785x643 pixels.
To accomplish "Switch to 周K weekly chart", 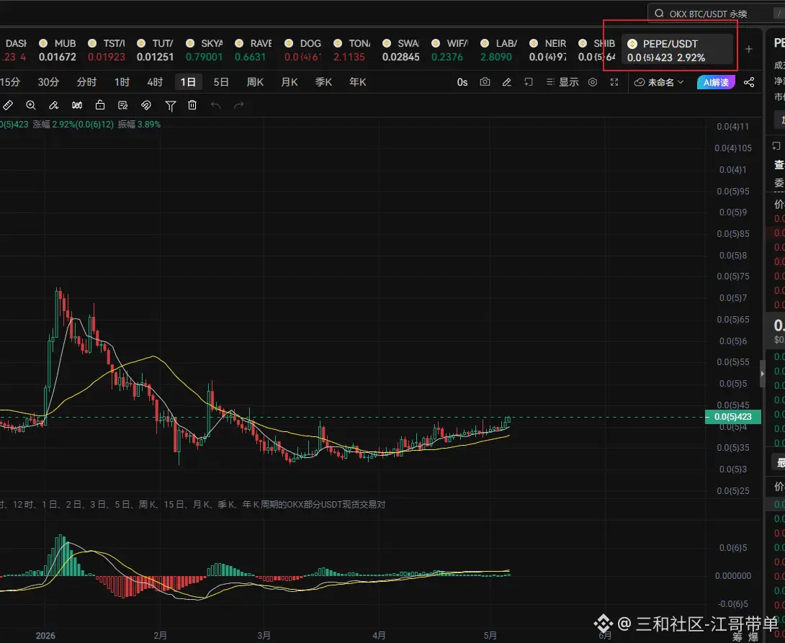I will 256,82.
